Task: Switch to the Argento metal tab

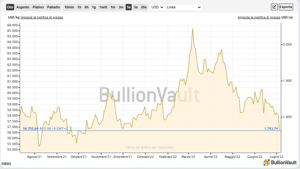Action: [23, 7]
